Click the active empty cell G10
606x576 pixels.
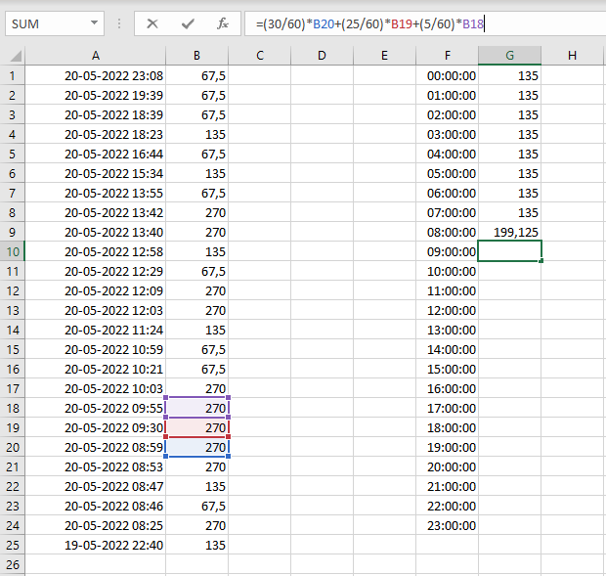510,251
